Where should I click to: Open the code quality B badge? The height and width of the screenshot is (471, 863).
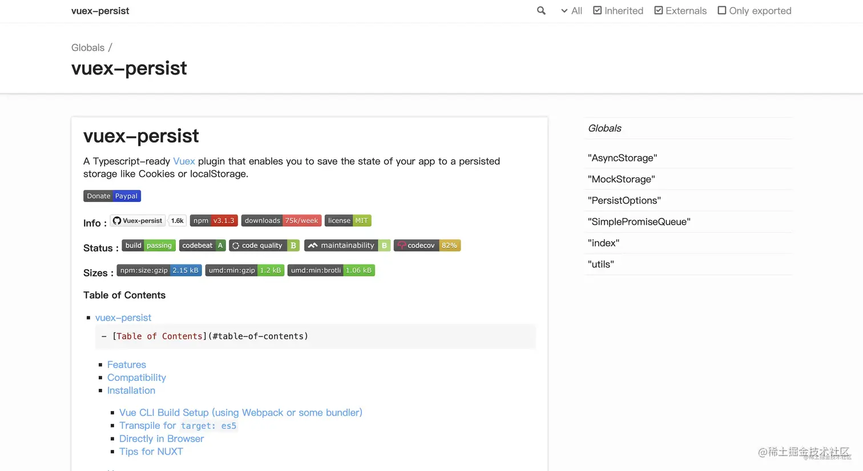(x=264, y=246)
